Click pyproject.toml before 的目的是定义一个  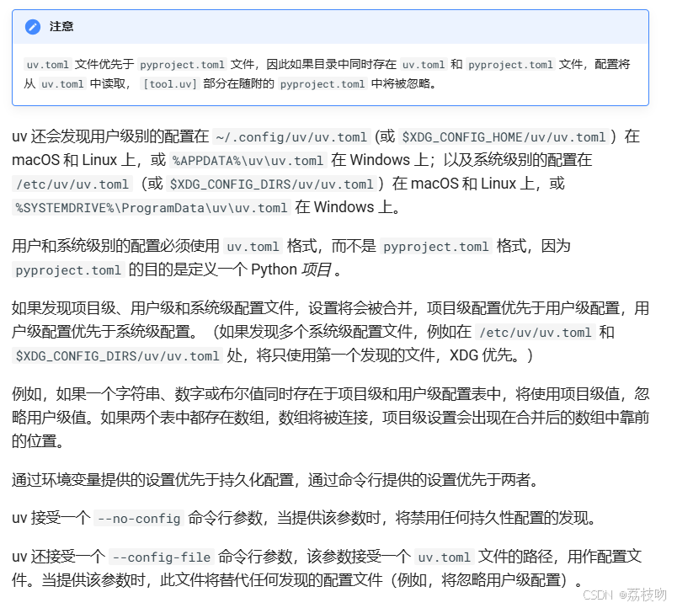click(x=68, y=270)
